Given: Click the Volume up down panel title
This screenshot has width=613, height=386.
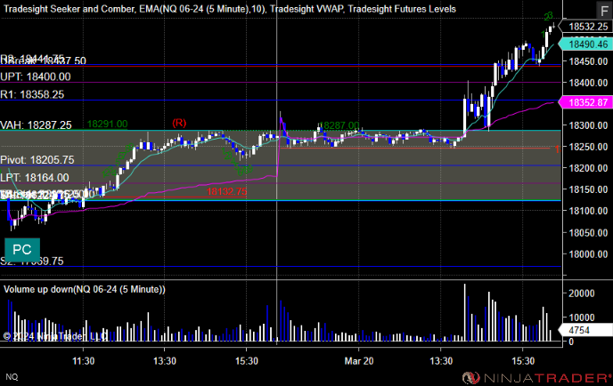Looking at the screenshot, I should coord(85,289).
